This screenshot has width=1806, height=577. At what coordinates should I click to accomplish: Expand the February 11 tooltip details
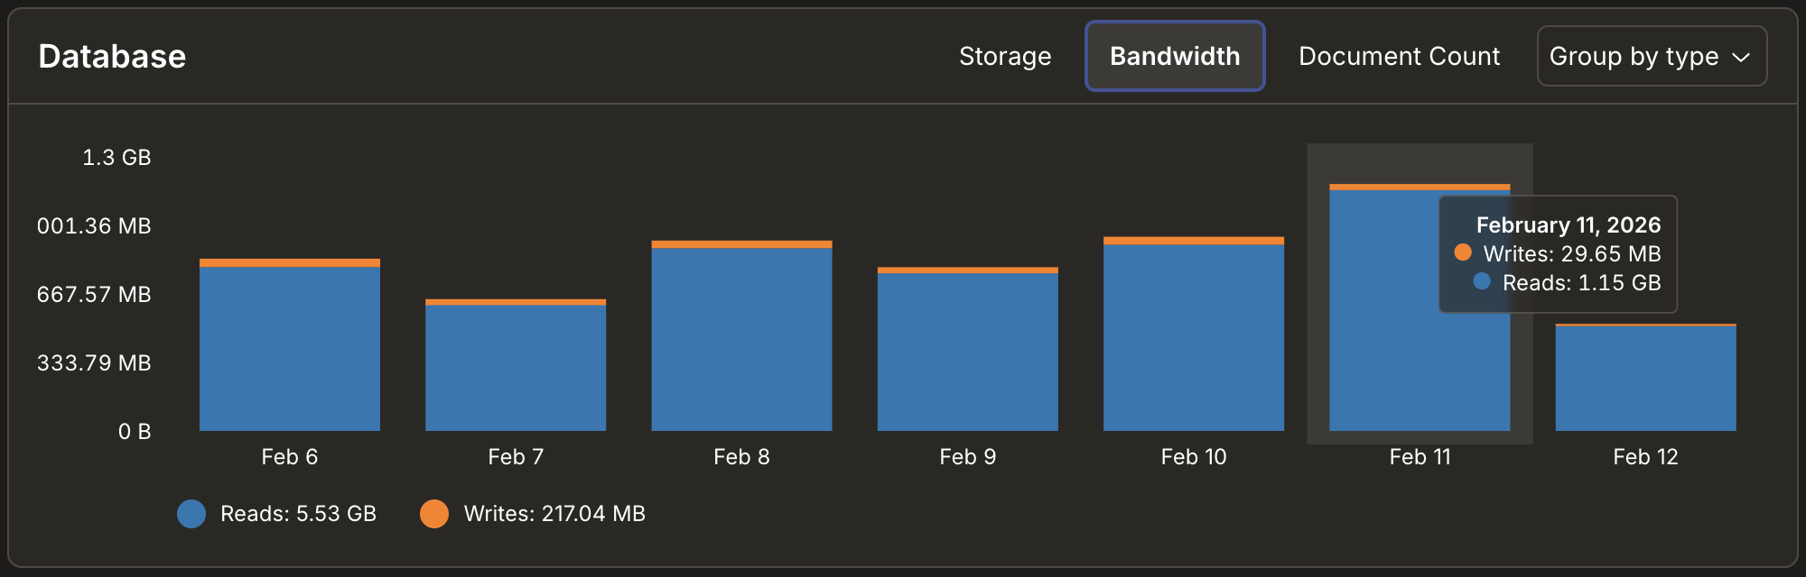[x=1568, y=224]
